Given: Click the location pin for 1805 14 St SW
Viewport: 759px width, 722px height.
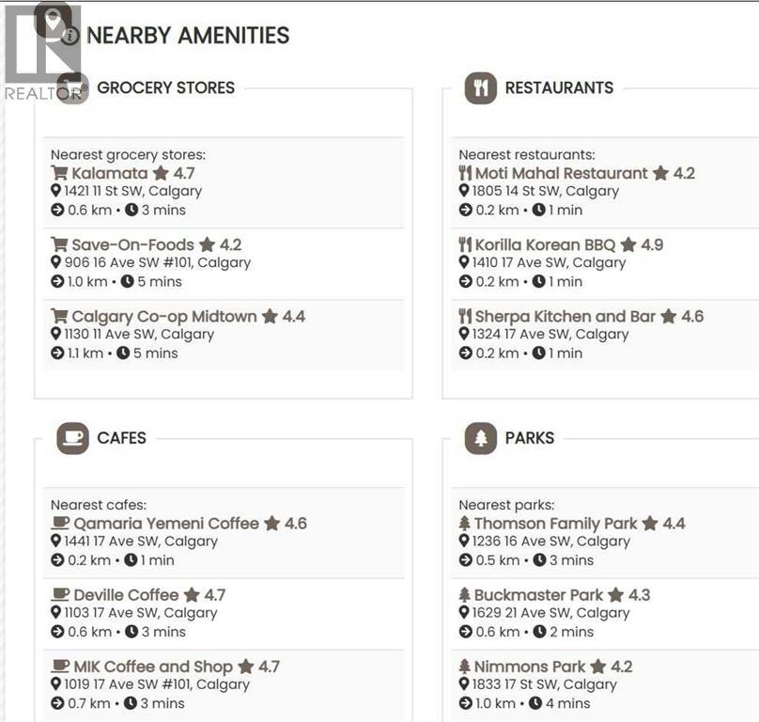Looking at the screenshot, I should [464, 191].
